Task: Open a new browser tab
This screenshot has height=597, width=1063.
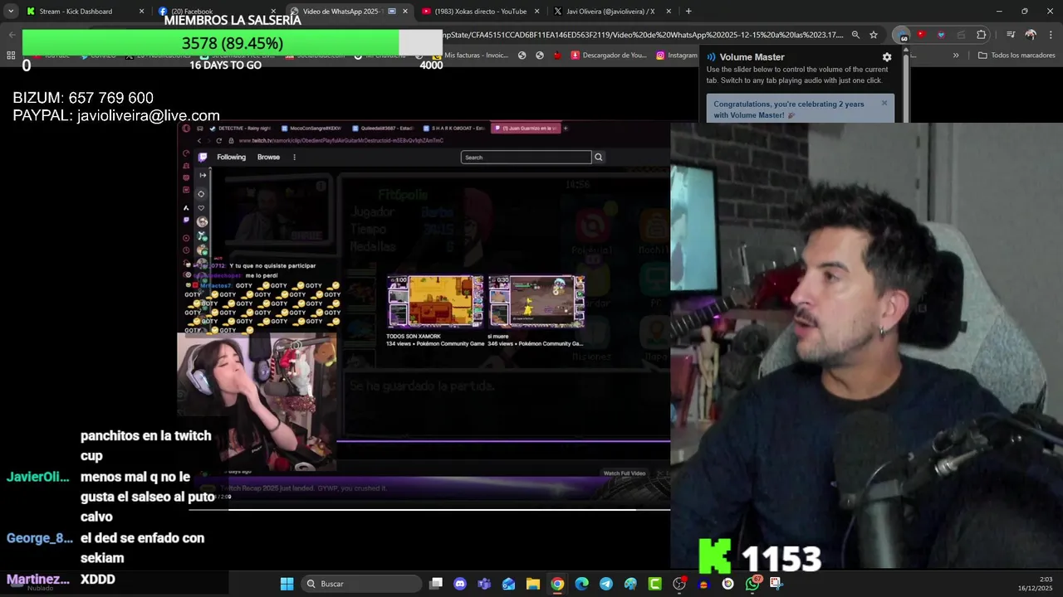Action: point(688,12)
